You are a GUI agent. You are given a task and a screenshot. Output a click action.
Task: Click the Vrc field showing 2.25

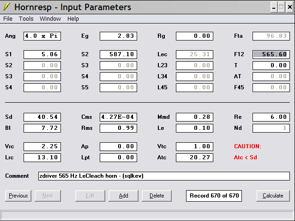pyautogui.click(x=42, y=146)
